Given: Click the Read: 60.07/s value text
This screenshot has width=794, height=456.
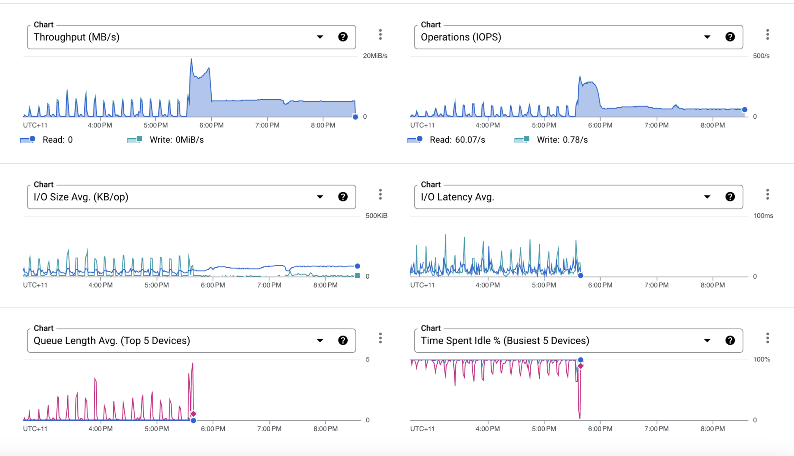Looking at the screenshot, I should pos(457,140).
